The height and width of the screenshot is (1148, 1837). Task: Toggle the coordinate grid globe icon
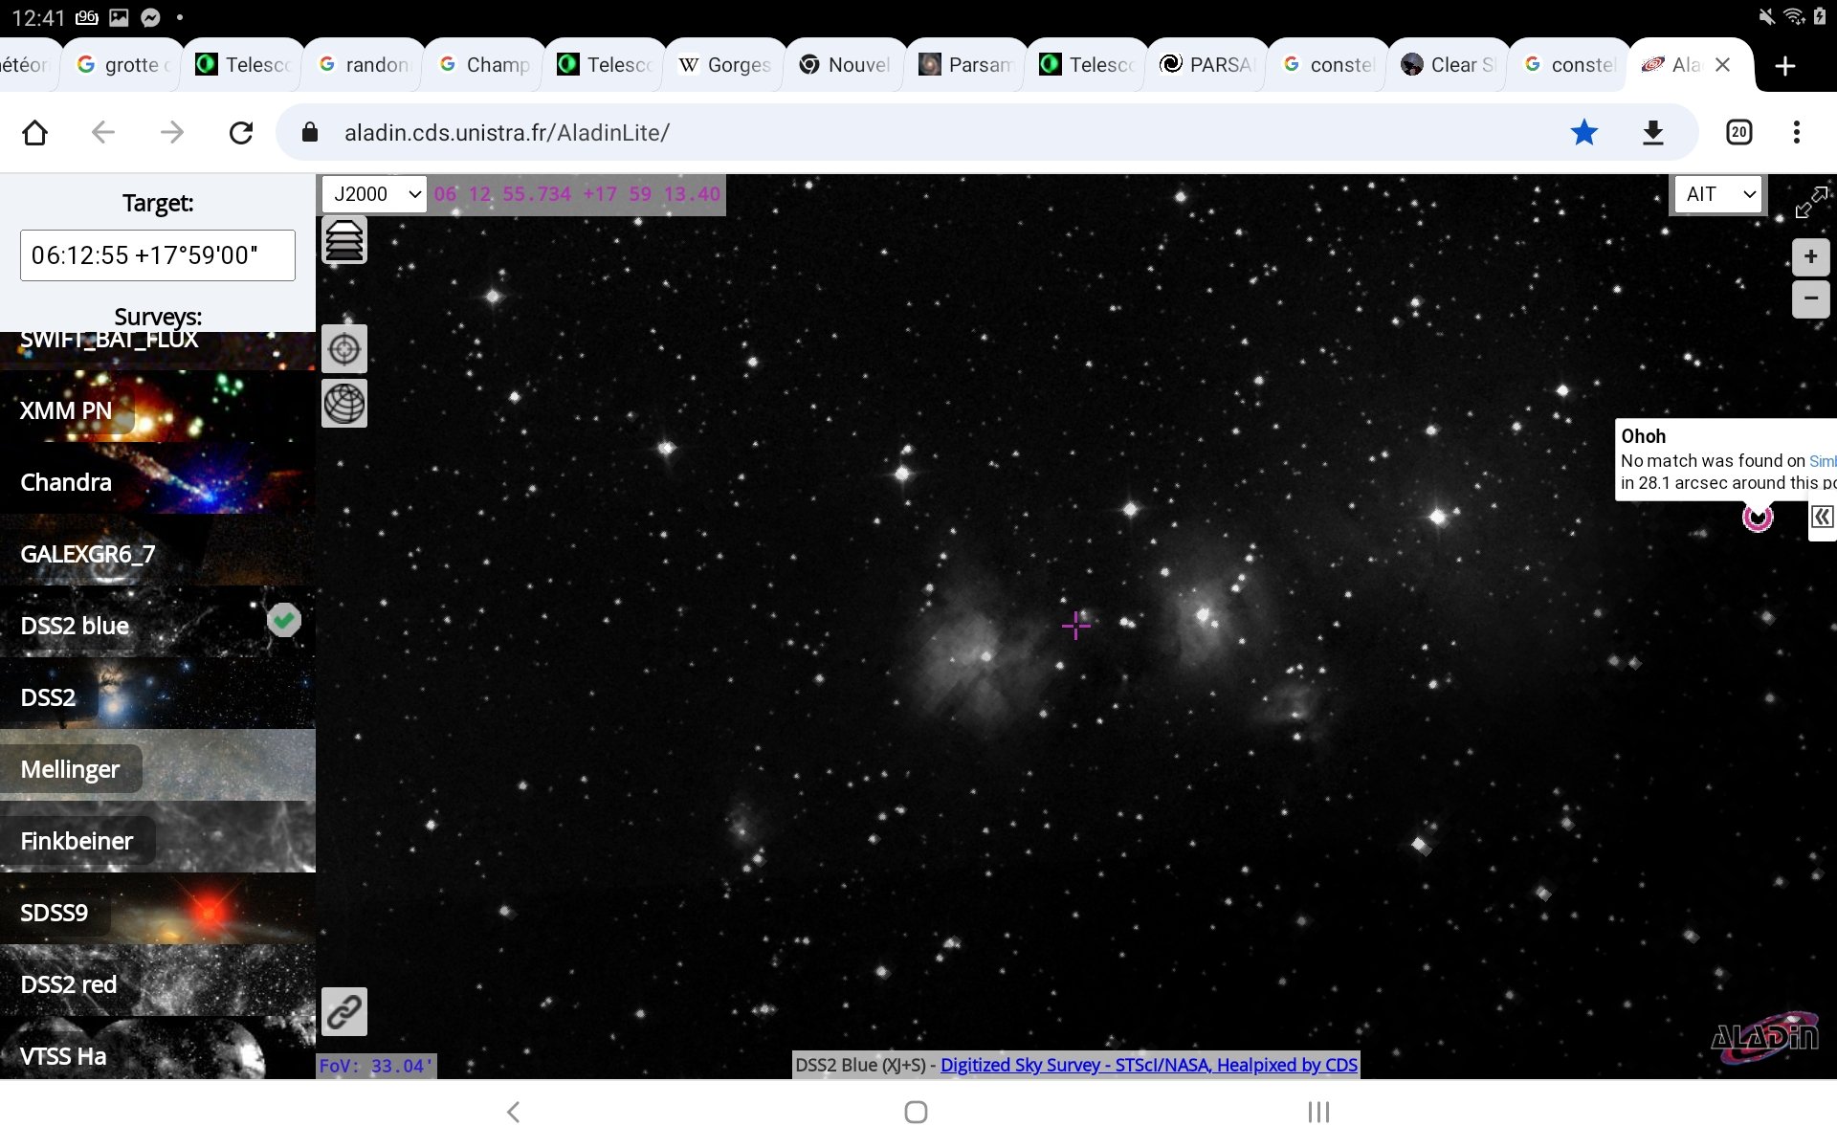click(x=344, y=403)
